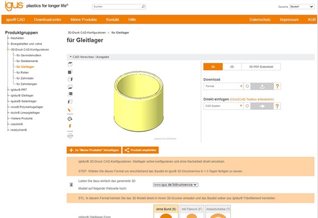Switch to the 2D tab
318x218 pixels.
pos(232,67)
